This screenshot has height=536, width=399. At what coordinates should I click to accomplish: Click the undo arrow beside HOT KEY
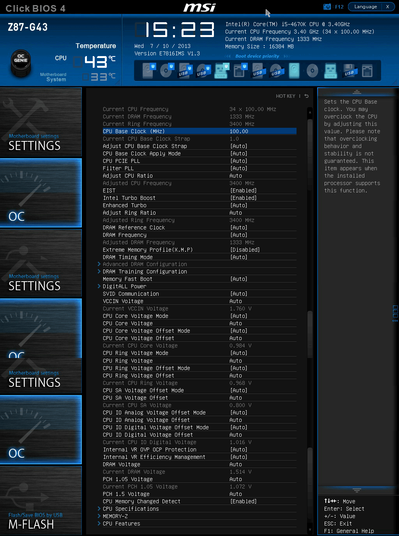coord(307,96)
